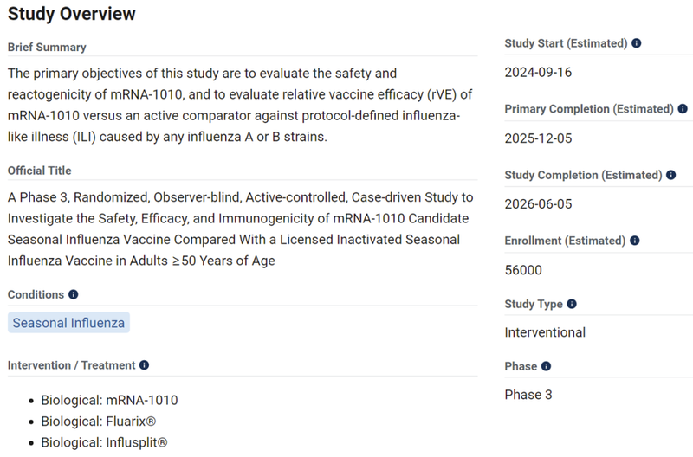
Task: Click the Study Overview heading
Action: [72, 15]
